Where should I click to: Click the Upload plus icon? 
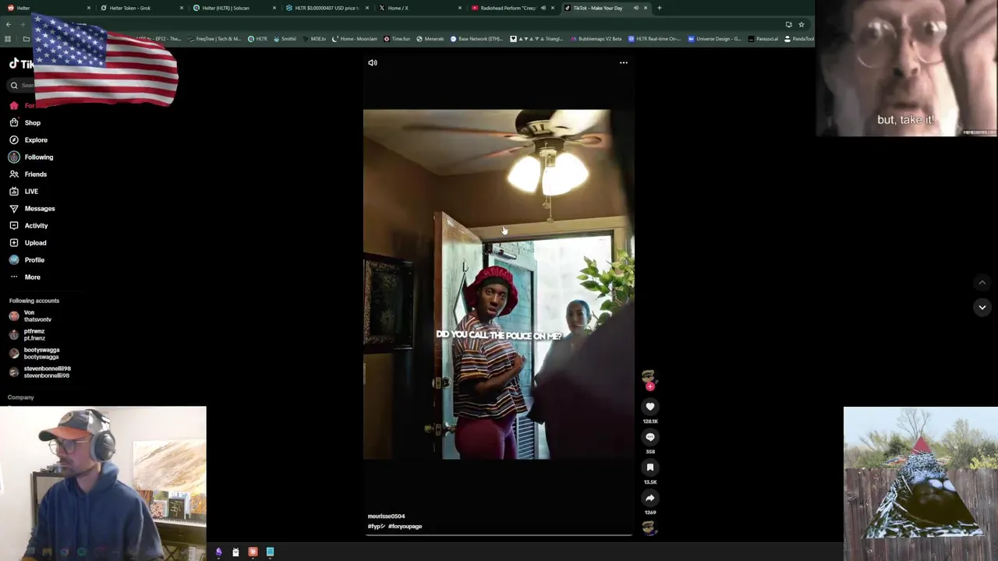pyautogui.click(x=14, y=242)
